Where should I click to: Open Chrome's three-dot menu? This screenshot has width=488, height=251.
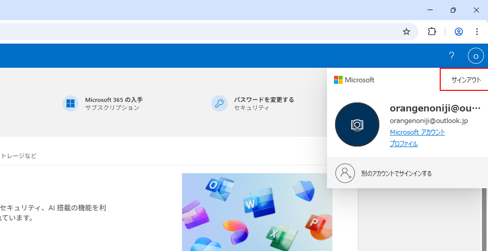477,32
